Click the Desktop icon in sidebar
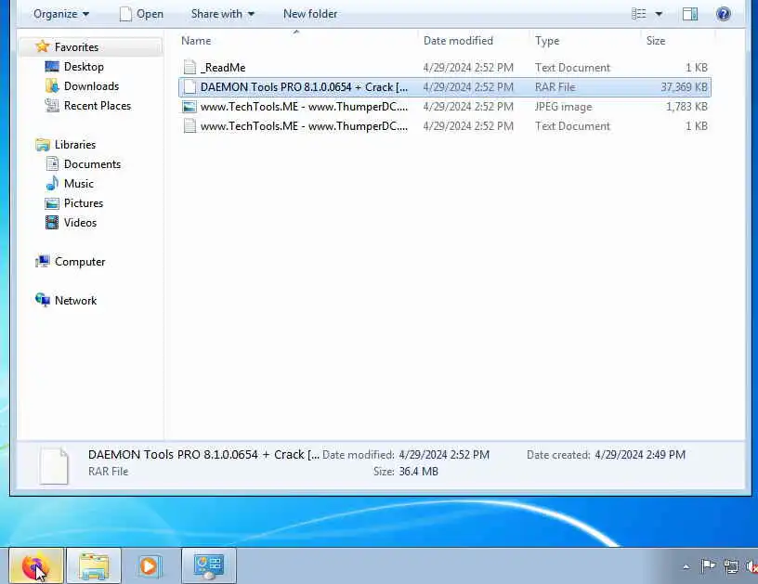Screen dimensions: 758x584 tap(52, 67)
